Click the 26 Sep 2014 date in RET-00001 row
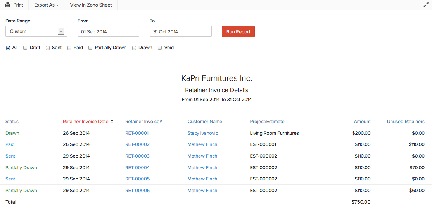The width and height of the screenshot is (432, 208). [76, 133]
